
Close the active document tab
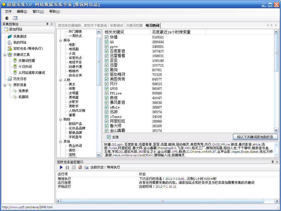click(x=276, y=25)
